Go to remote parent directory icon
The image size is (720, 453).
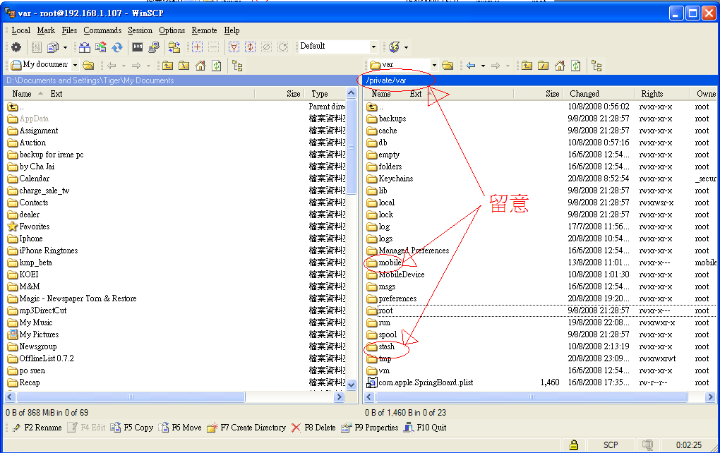coord(527,66)
